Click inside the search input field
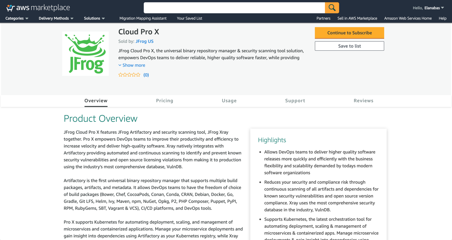This screenshot has height=240, width=452. tap(234, 8)
